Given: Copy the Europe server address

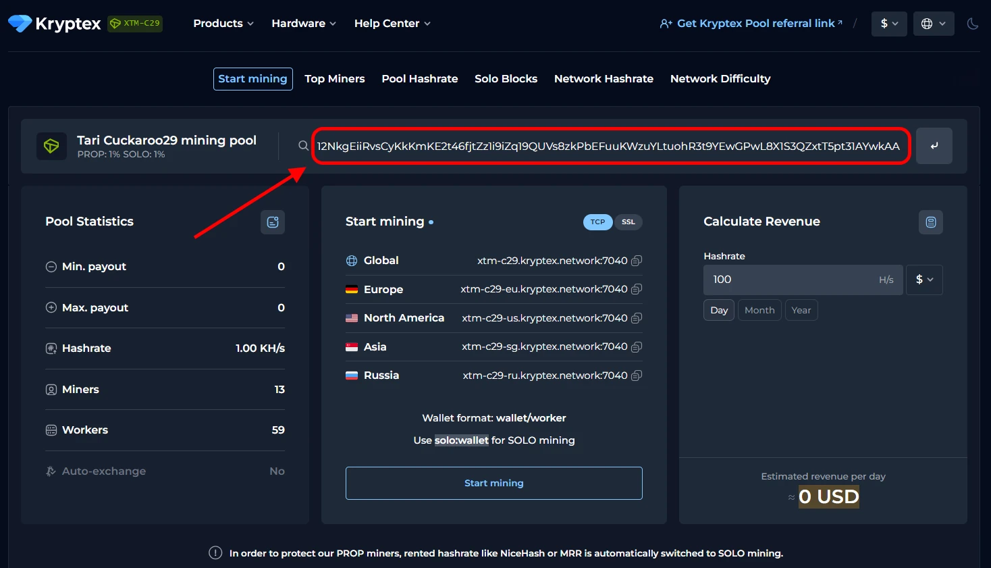Looking at the screenshot, I should [x=636, y=289].
